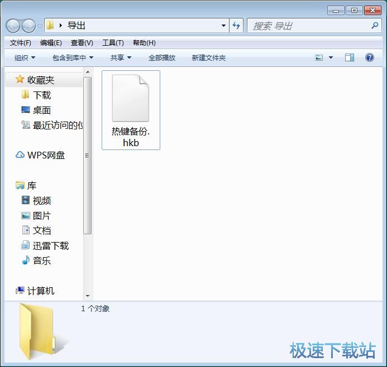
Task: Open the 音乐 library
Action: 42,261
